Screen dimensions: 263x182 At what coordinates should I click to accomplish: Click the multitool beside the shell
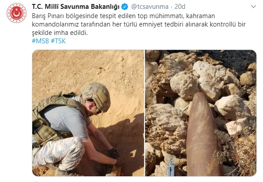click(171, 166)
